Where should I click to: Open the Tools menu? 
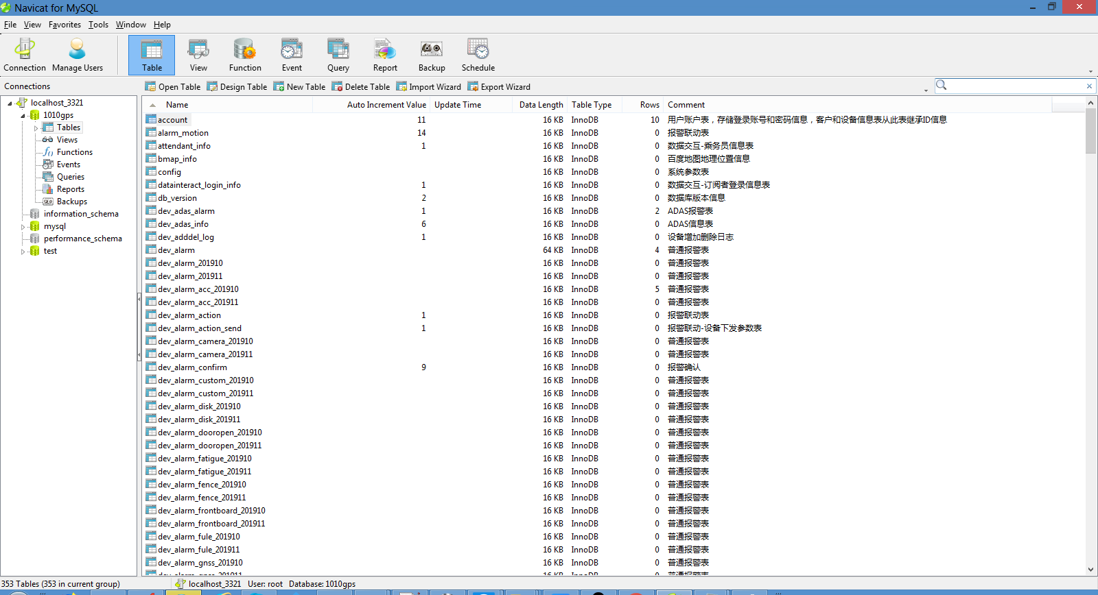(98, 25)
